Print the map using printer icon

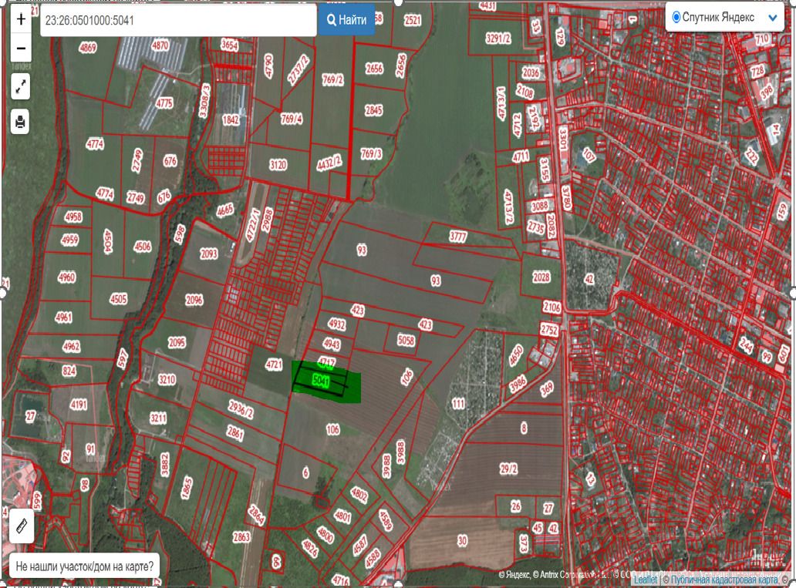20,122
